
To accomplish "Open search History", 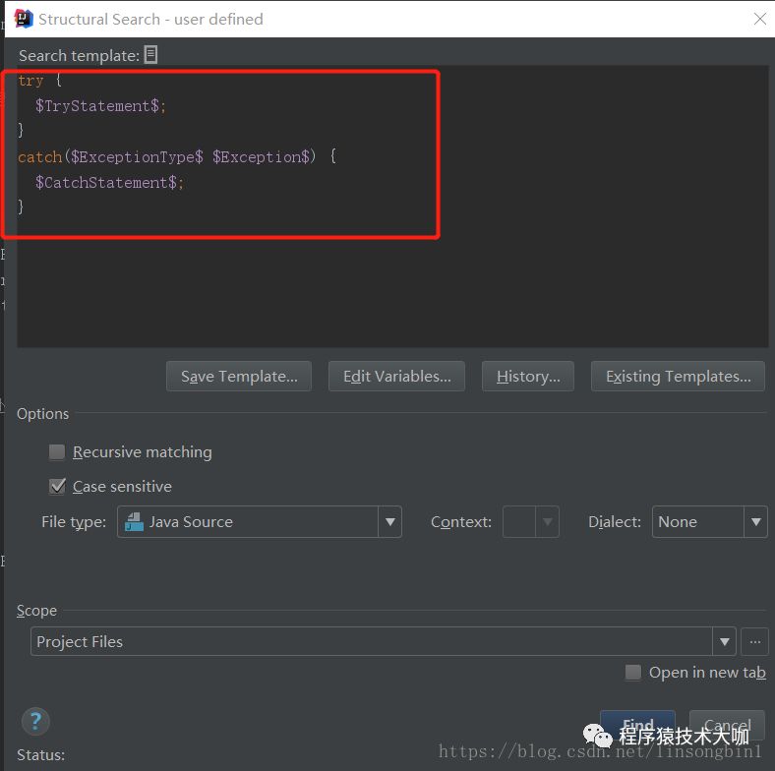I will (528, 376).
